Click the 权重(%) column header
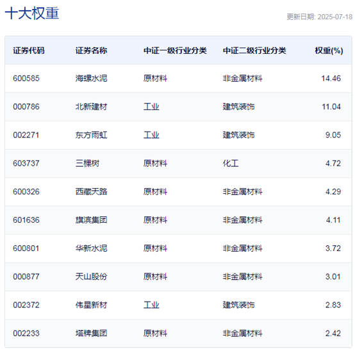 point(329,50)
